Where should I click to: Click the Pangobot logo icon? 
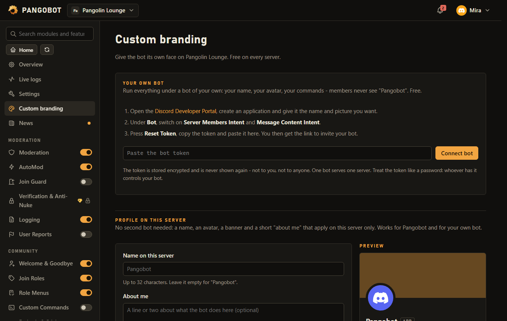click(13, 10)
